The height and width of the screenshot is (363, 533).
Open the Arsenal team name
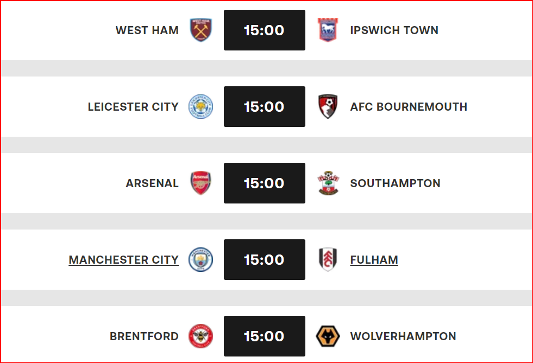[x=152, y=183]
